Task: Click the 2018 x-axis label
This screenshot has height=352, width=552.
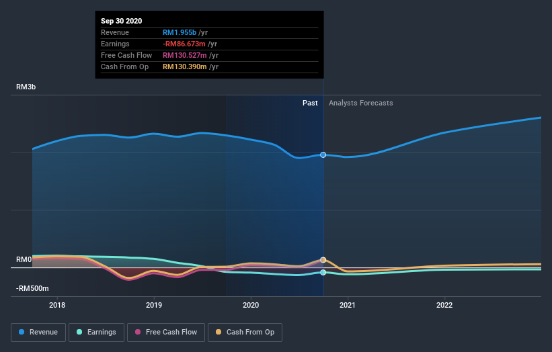Action: pos(57,305)
